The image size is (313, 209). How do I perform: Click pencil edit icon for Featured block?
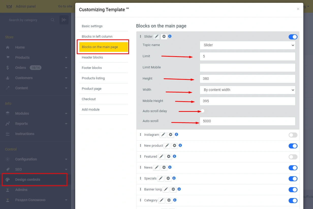tap(161, 157)
